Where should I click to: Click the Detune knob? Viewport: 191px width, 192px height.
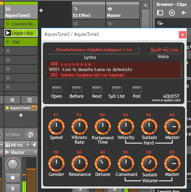click(x=103, y=163)
